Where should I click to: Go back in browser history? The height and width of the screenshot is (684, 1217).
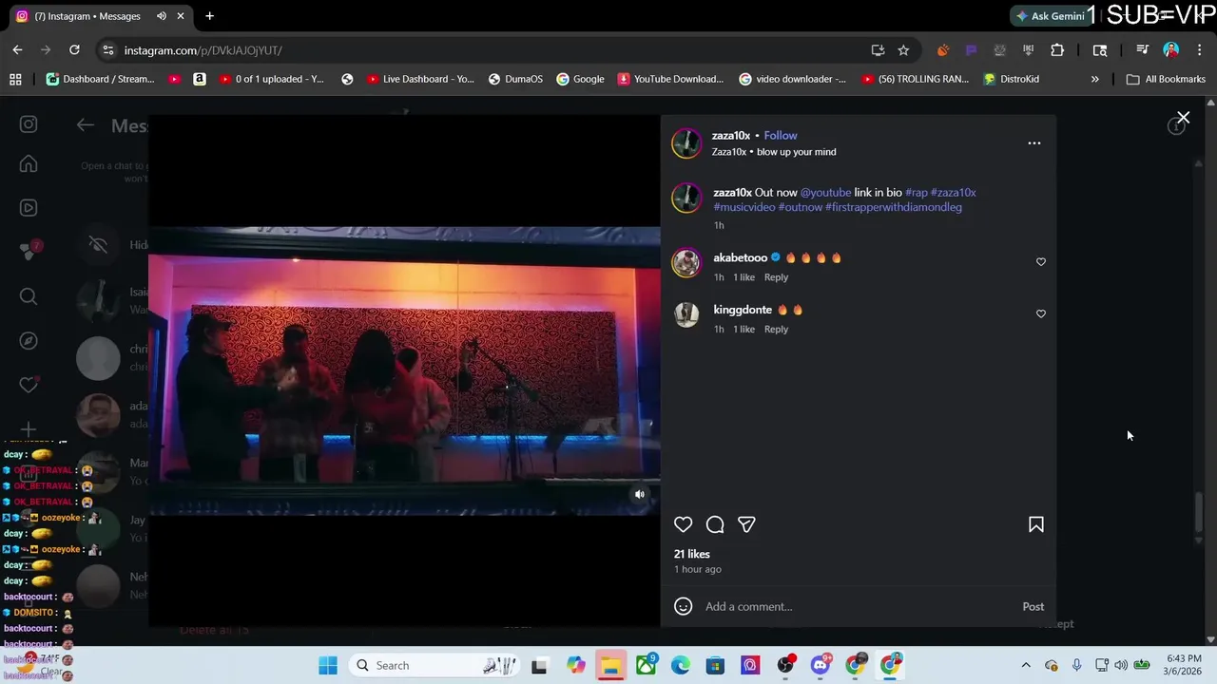coord(18,50)
